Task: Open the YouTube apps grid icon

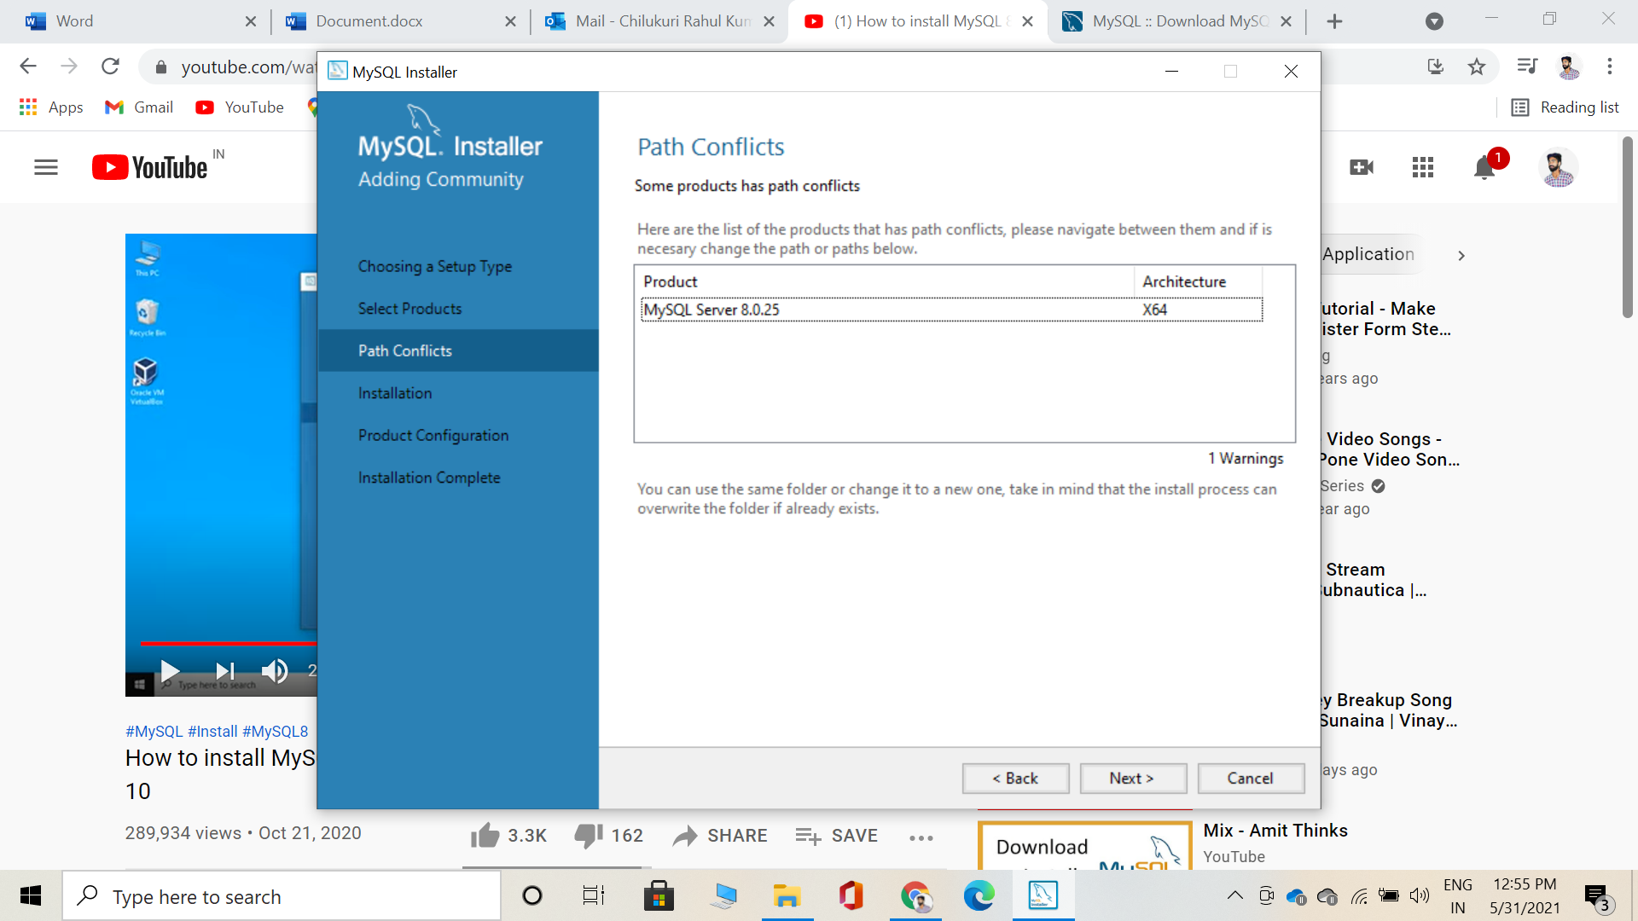Action: point(1423,167)
